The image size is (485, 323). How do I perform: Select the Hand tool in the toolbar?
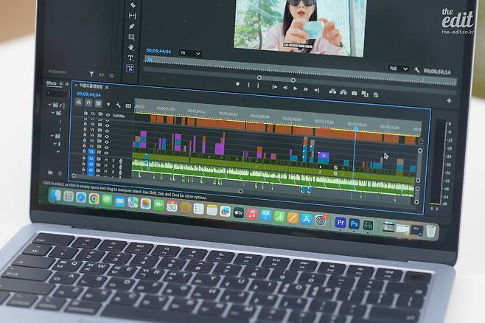point(131,47)
